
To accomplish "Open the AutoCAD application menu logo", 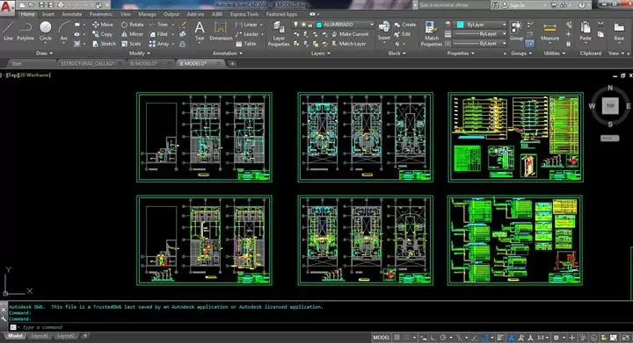I will (7, 7).
